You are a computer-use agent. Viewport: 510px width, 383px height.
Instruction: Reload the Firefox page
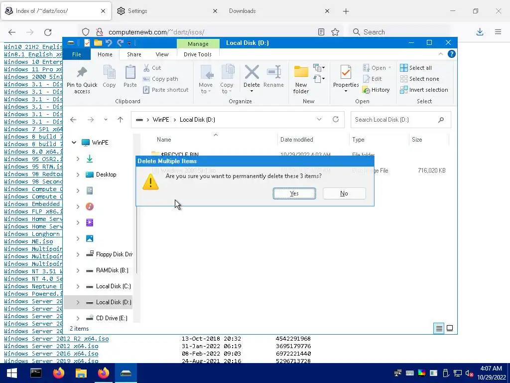[48, 32]
